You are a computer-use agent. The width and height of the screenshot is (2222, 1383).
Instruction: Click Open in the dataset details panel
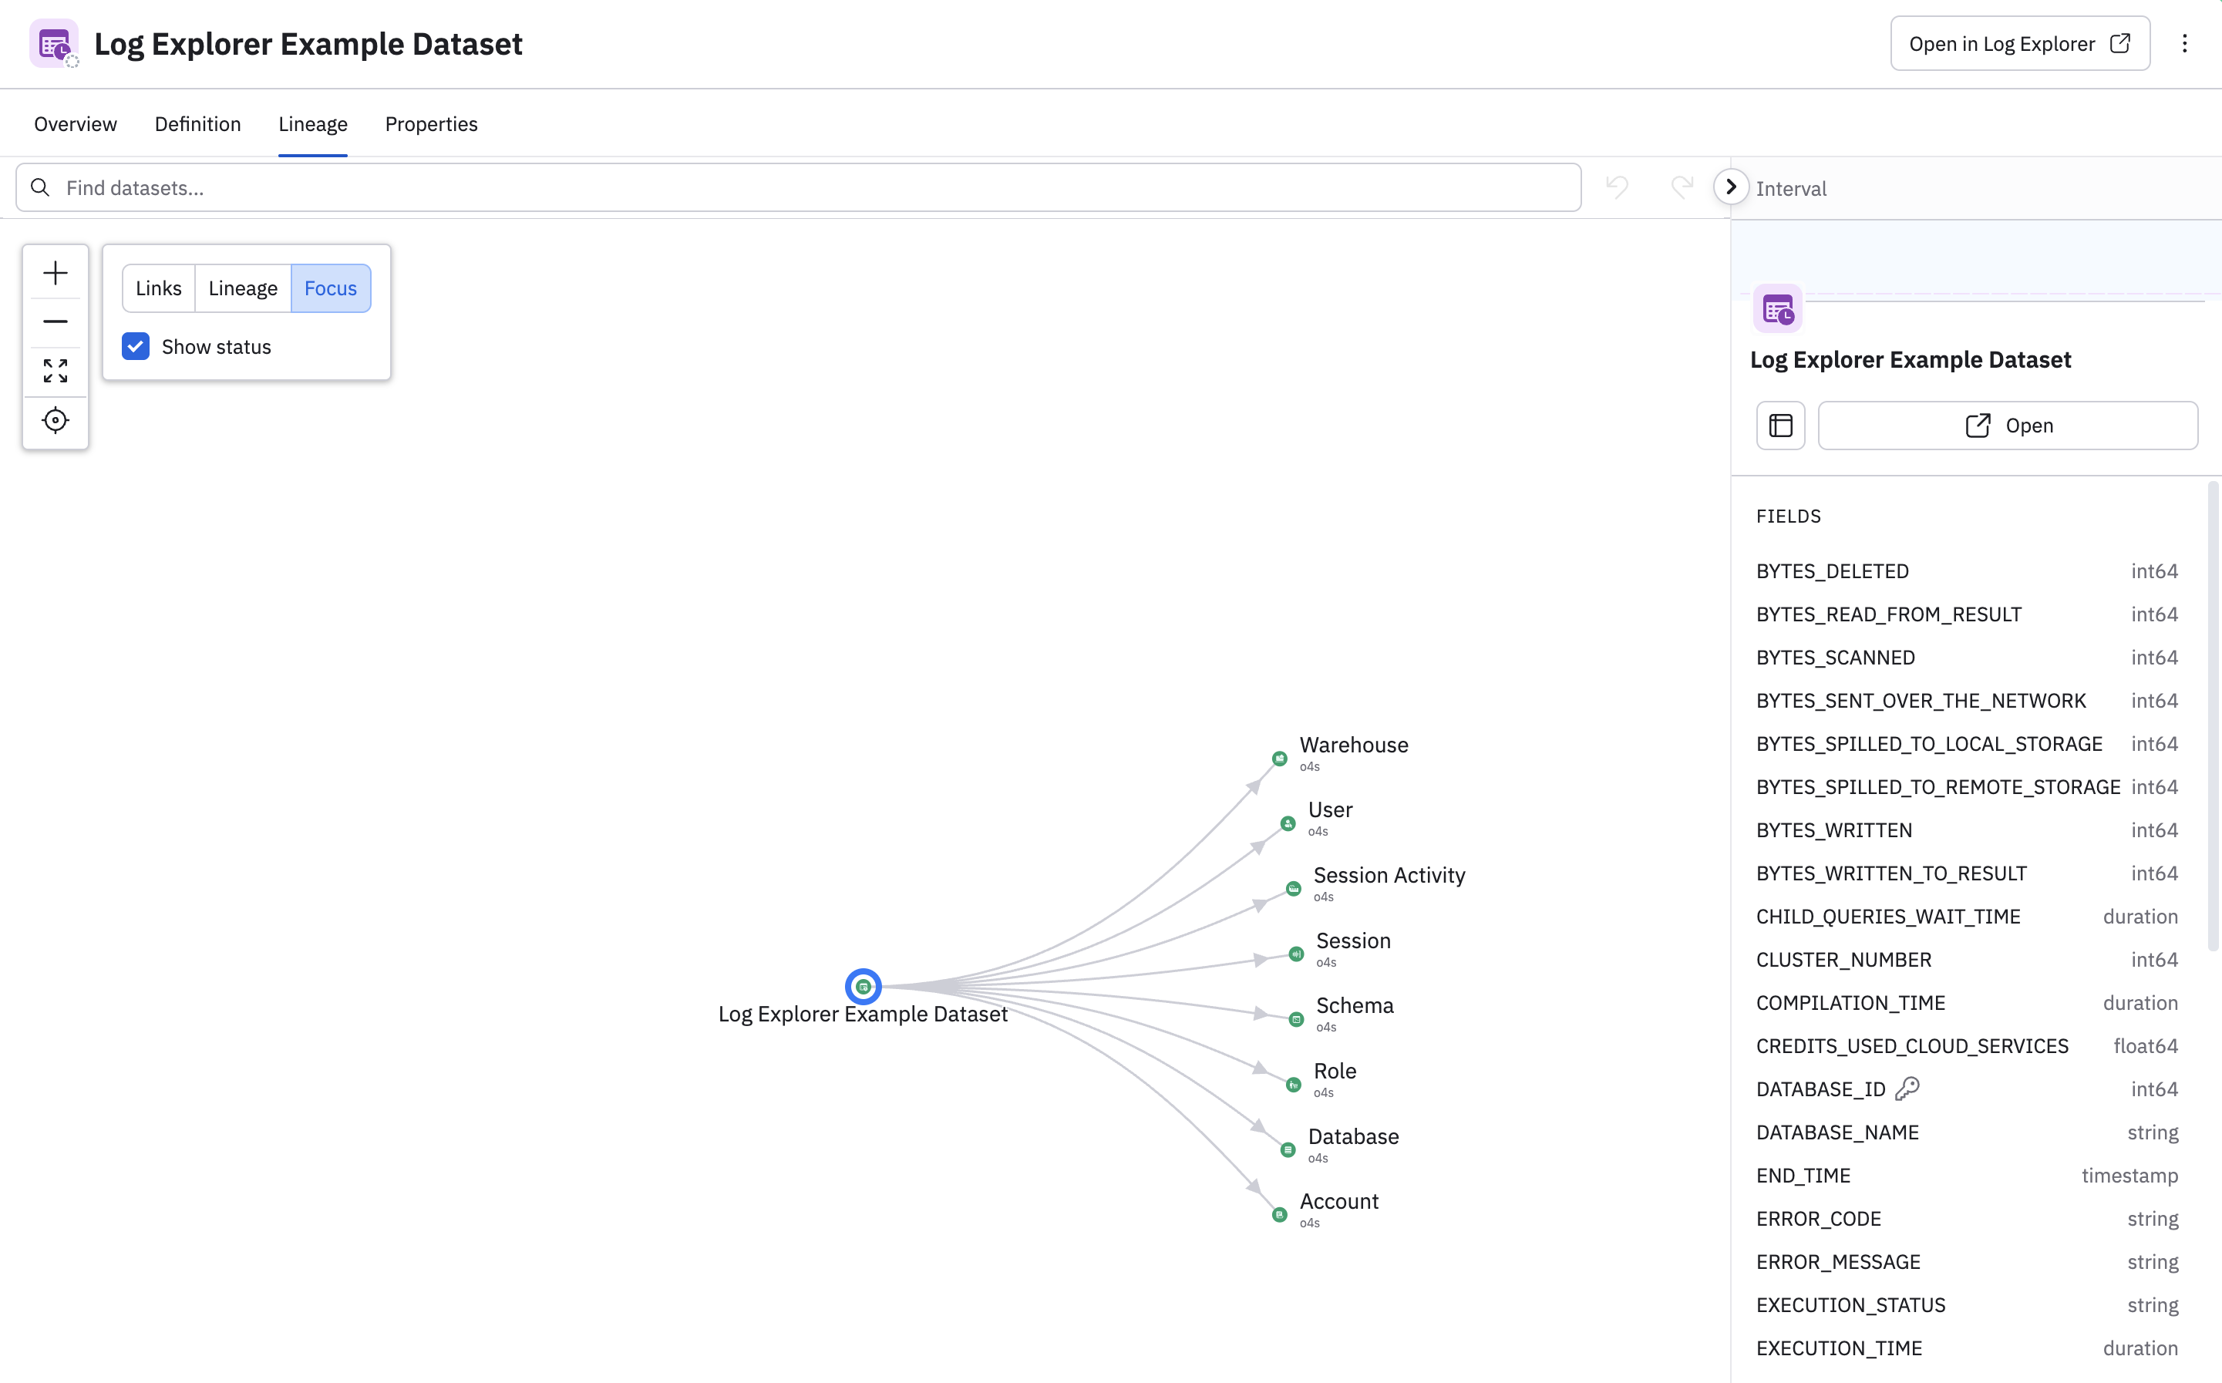[x=2008, y=425]
